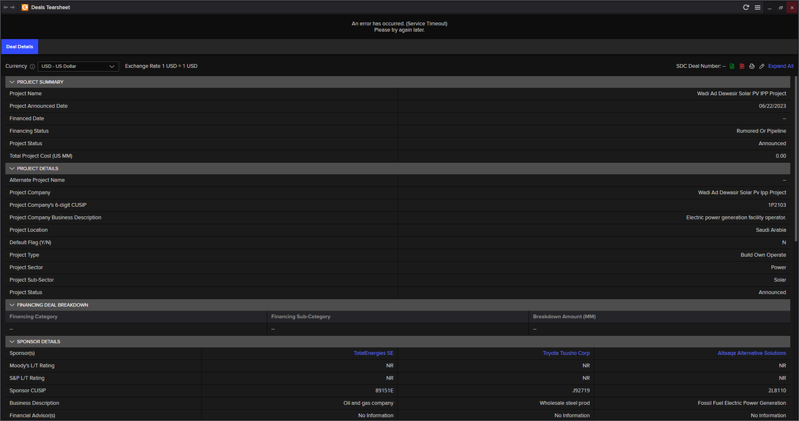
Task: Select the Default Flag value N
Action: tap(784, 243)
